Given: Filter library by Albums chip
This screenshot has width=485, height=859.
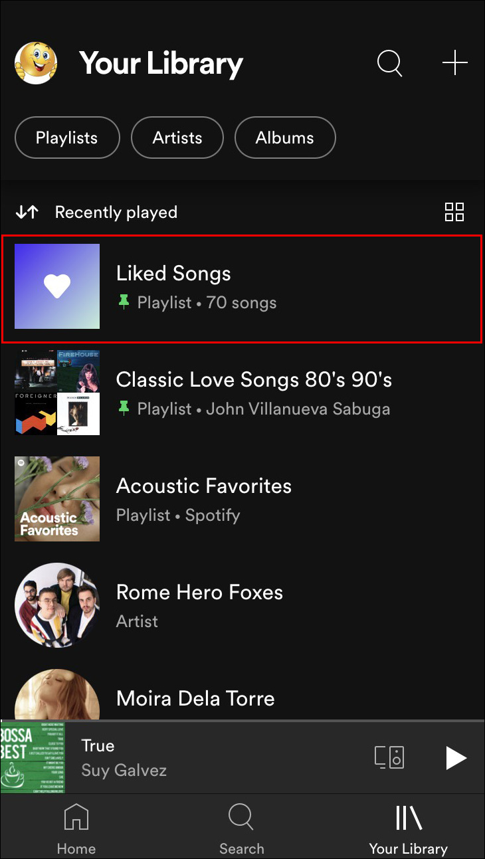Looking at the screenshot, I should [285, 138].
